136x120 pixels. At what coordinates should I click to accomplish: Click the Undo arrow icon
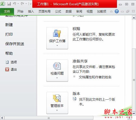pyautogui.click(x=15, y=4)
